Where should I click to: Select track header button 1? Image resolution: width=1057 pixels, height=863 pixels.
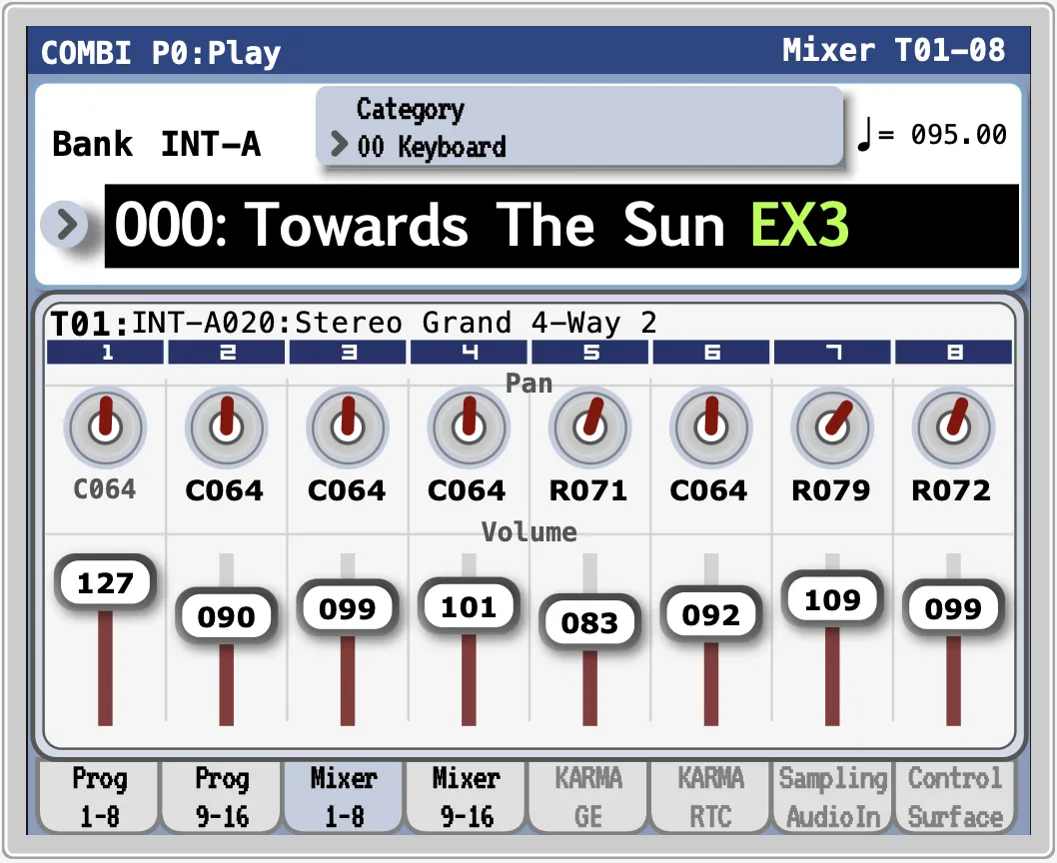pos(105,352)
